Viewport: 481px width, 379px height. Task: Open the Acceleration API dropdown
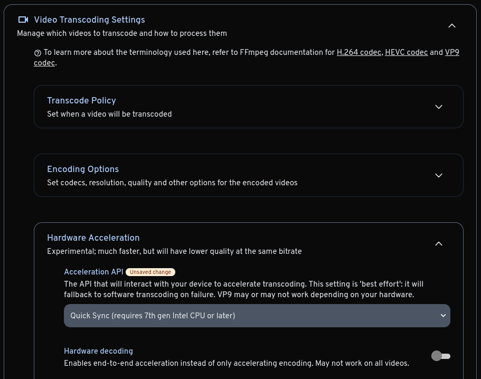257,316
